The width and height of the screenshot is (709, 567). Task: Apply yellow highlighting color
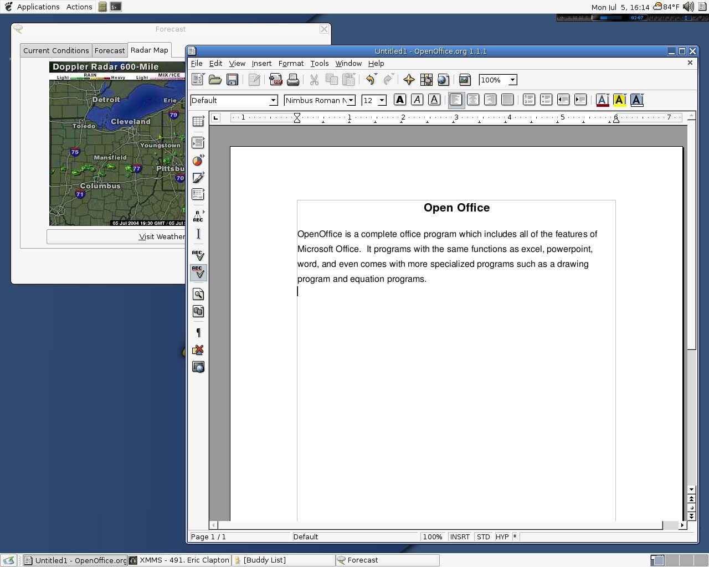[620, 100]
